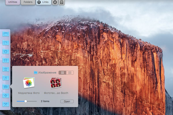Switch to icon grid view

point(62,73)
